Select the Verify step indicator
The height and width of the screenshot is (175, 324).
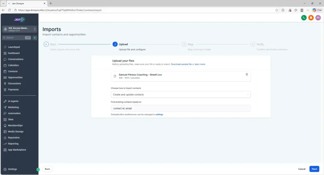tap(253, 44)
